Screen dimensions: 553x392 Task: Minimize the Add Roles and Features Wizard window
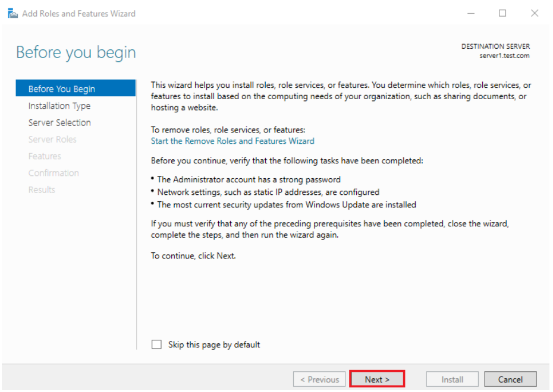pos(471,13)
